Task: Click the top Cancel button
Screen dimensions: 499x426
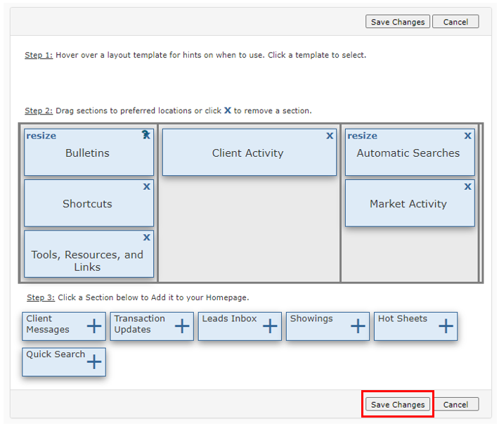Action: [455, 22]
